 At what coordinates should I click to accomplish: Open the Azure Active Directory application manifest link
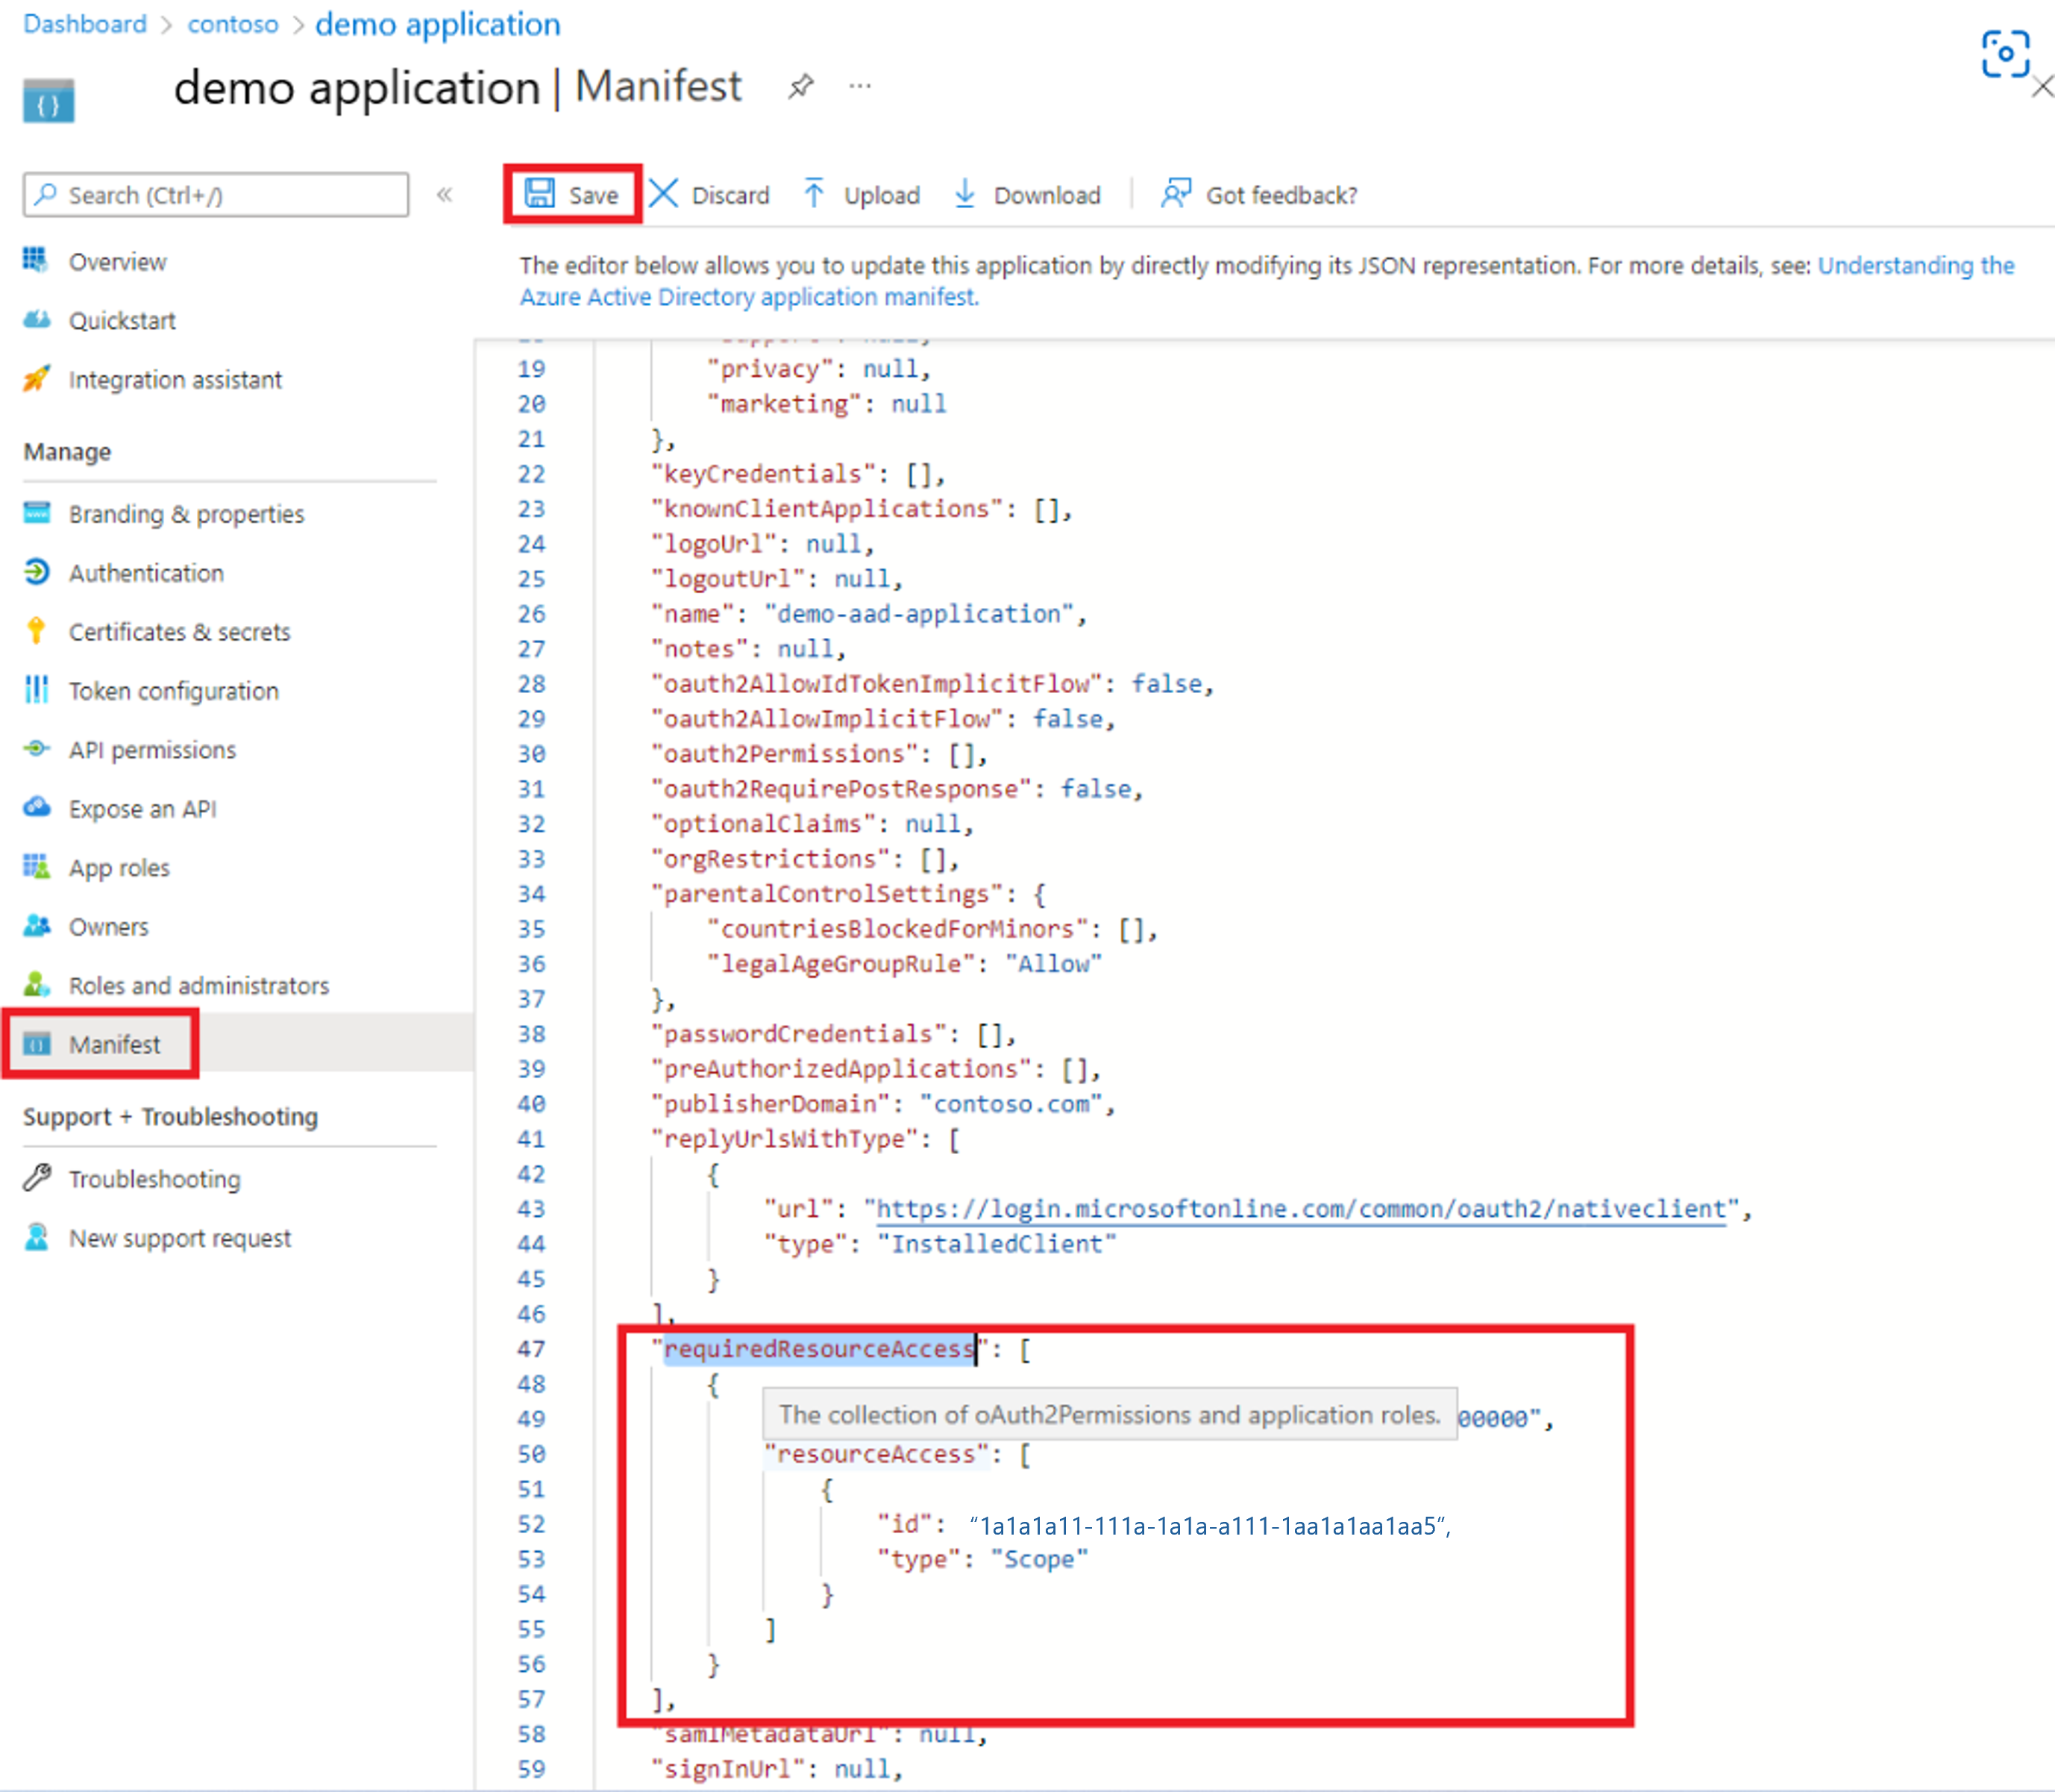(749, 296)
